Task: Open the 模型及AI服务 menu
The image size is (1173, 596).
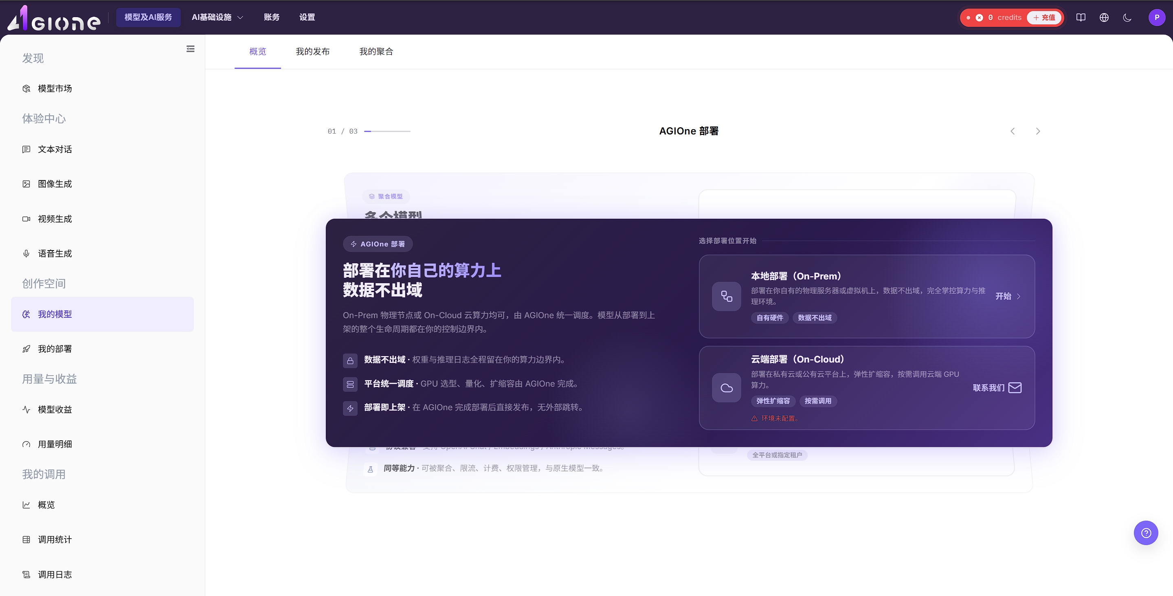Action: tap(148, 17)
